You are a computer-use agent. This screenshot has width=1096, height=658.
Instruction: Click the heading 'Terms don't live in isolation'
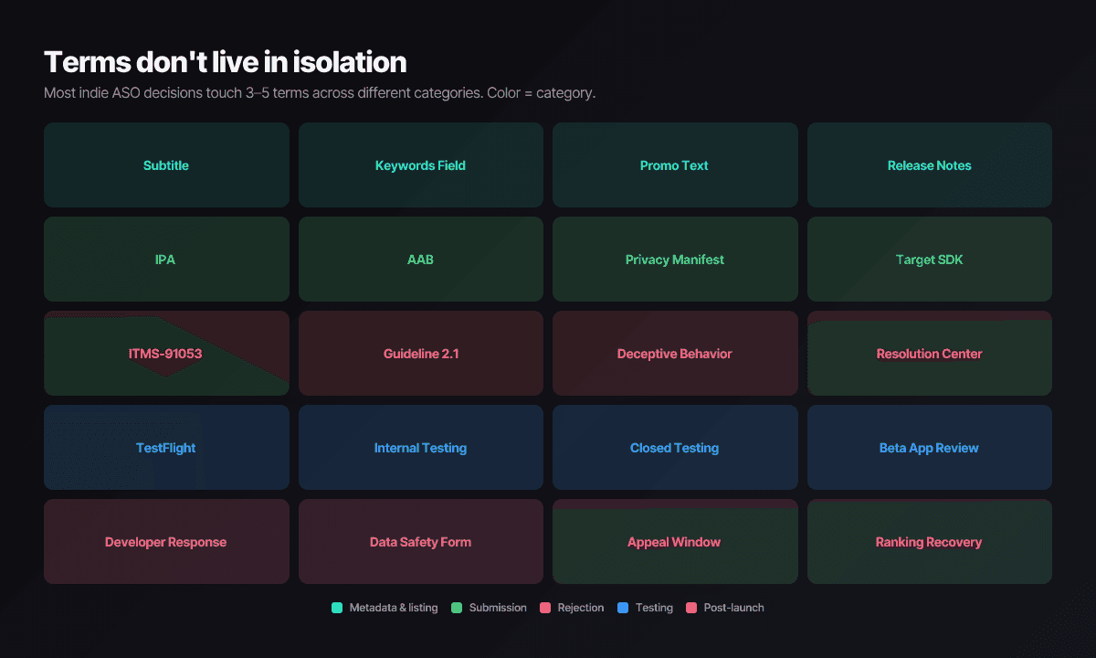coord(226,62)
